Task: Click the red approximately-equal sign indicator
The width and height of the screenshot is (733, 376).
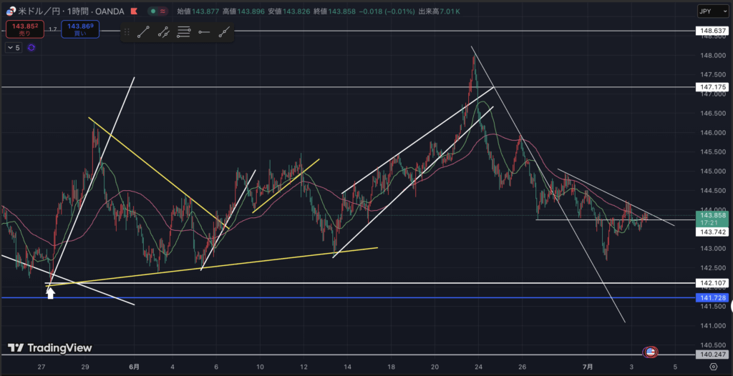Action: 162,11
